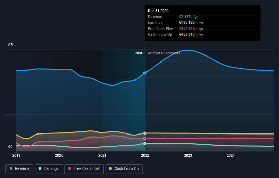The height and width of the screenshot is (178, 279).
Task: Click the Past label on chart
Action: point(138,53)
